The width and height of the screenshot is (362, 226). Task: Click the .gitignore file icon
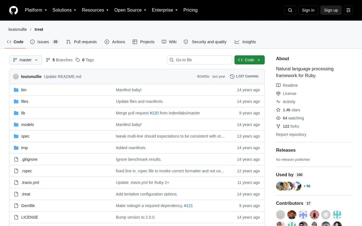[x=16, y=159]
